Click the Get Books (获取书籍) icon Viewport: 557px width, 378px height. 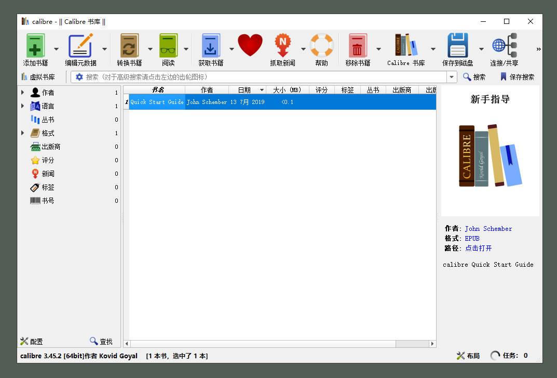pyautogui.click(x=210, y=45)
